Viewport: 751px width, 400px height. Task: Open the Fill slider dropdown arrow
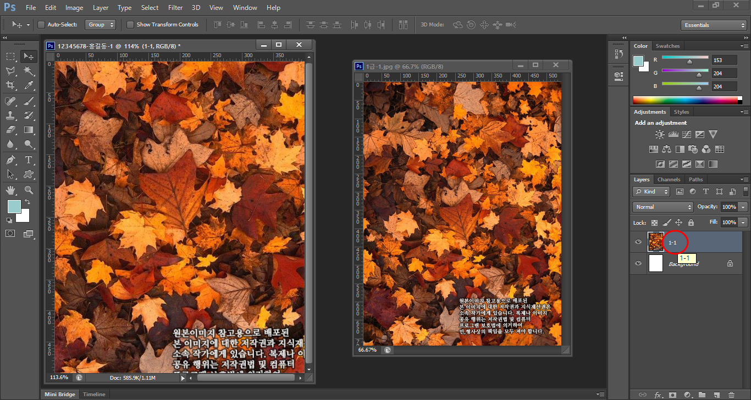(x=743, y=223)
